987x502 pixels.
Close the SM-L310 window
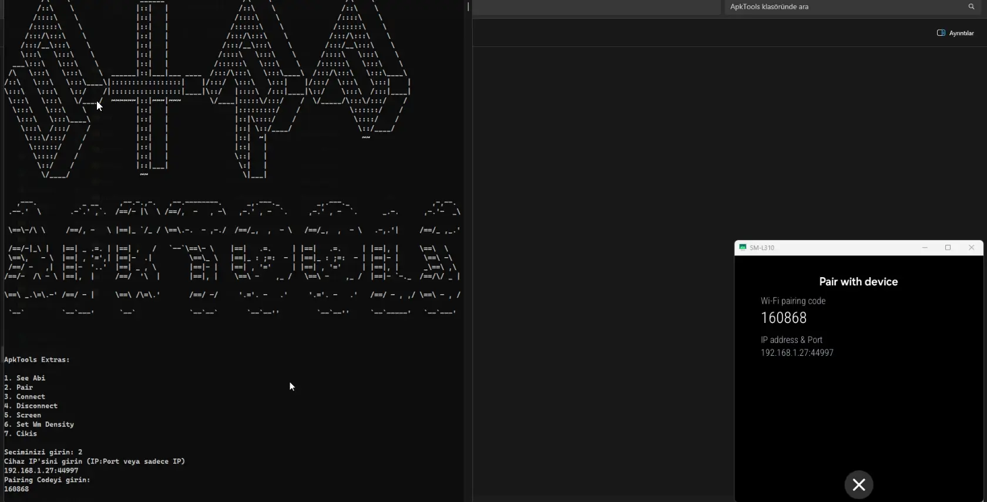971,248
